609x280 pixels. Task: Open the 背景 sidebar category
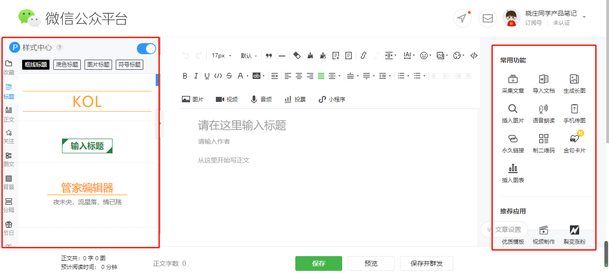(9, 183)
